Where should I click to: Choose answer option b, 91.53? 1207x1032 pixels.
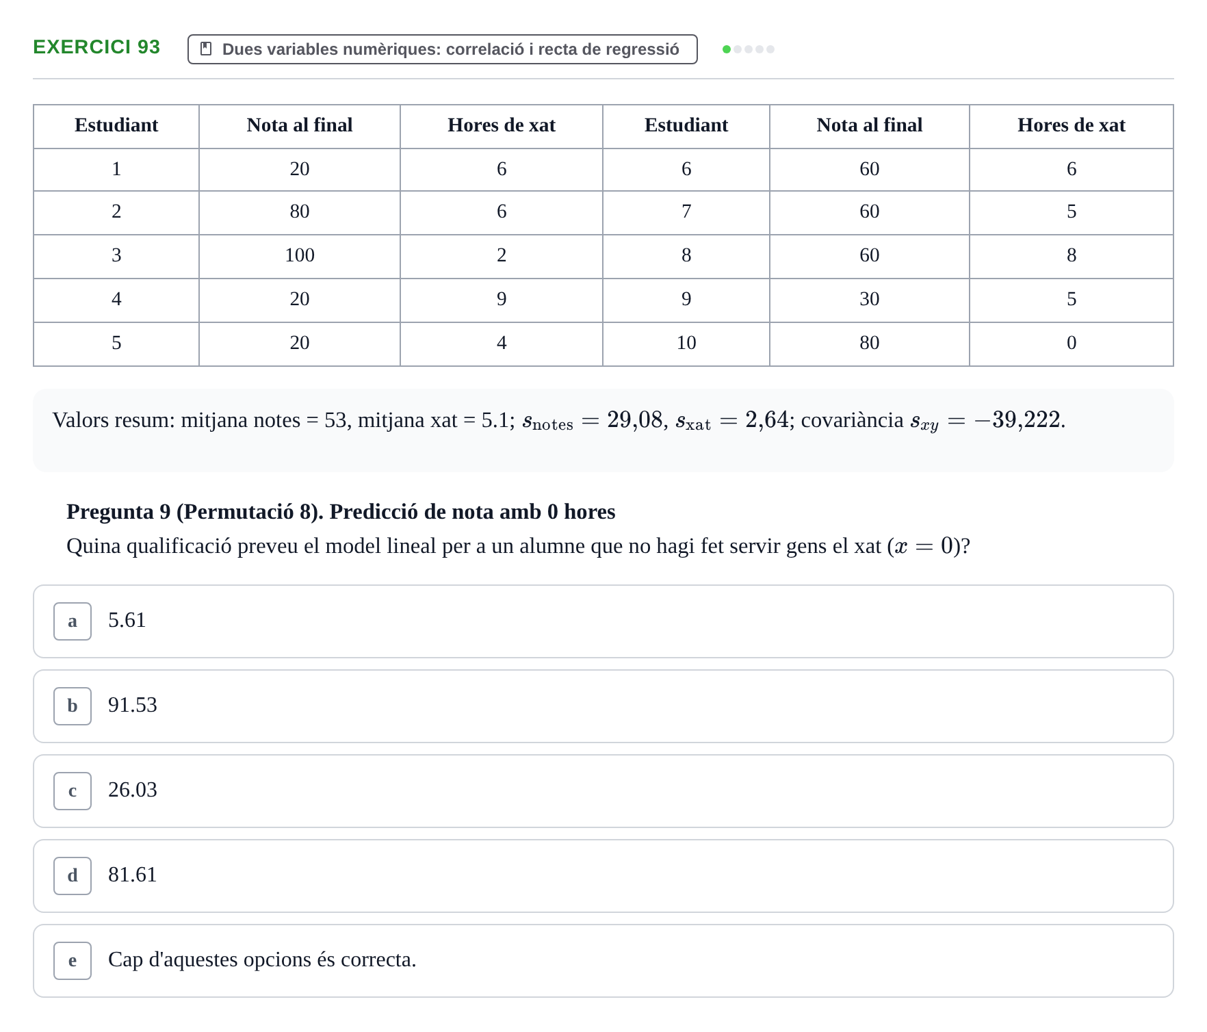[603, 706]
